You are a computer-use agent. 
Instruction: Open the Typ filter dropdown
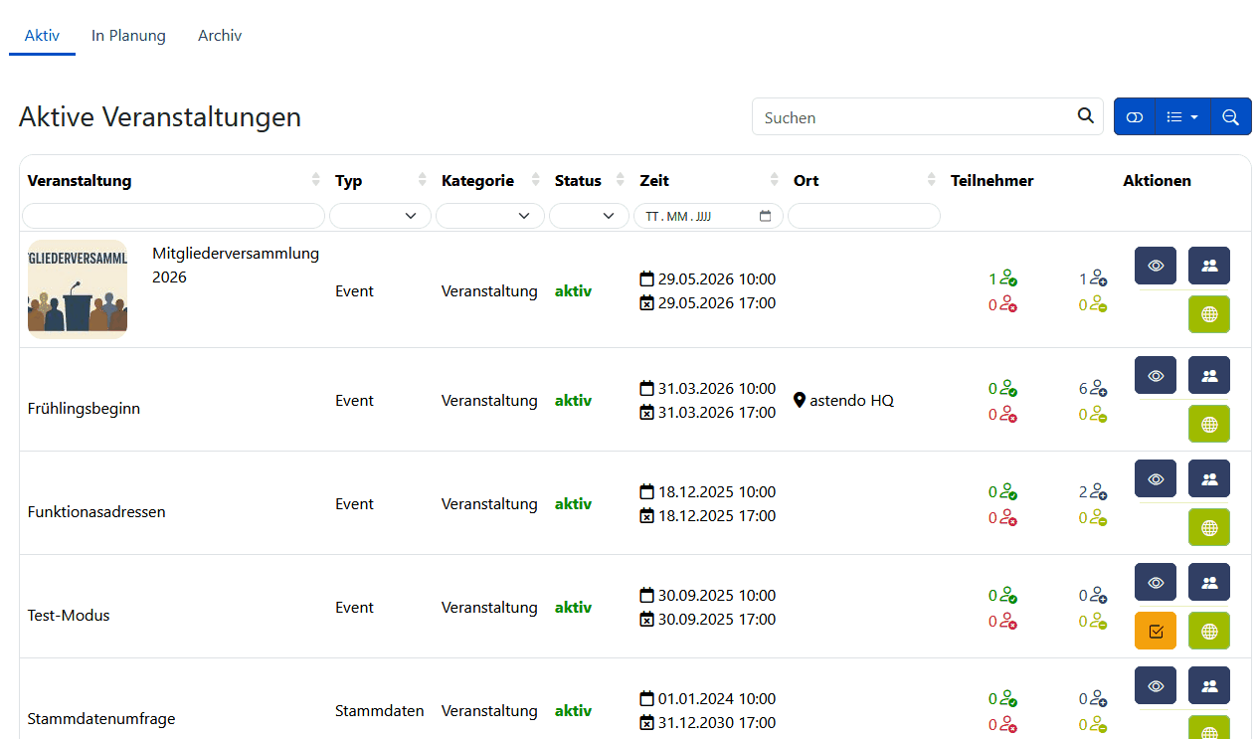pos(380,216)
